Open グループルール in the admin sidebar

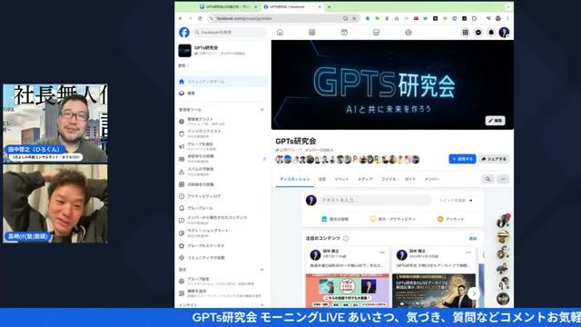(x=200, y=208)
